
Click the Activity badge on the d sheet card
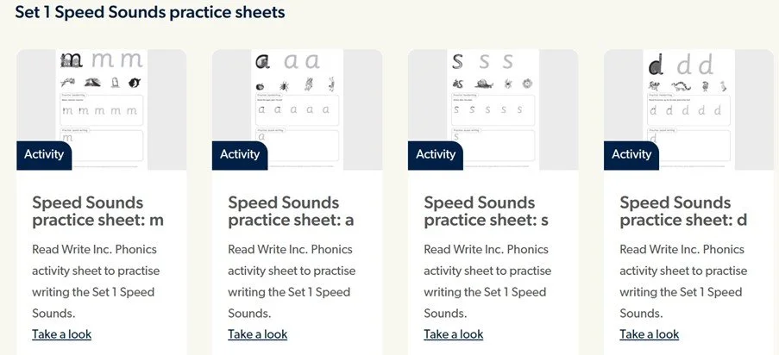click(631, 155)
